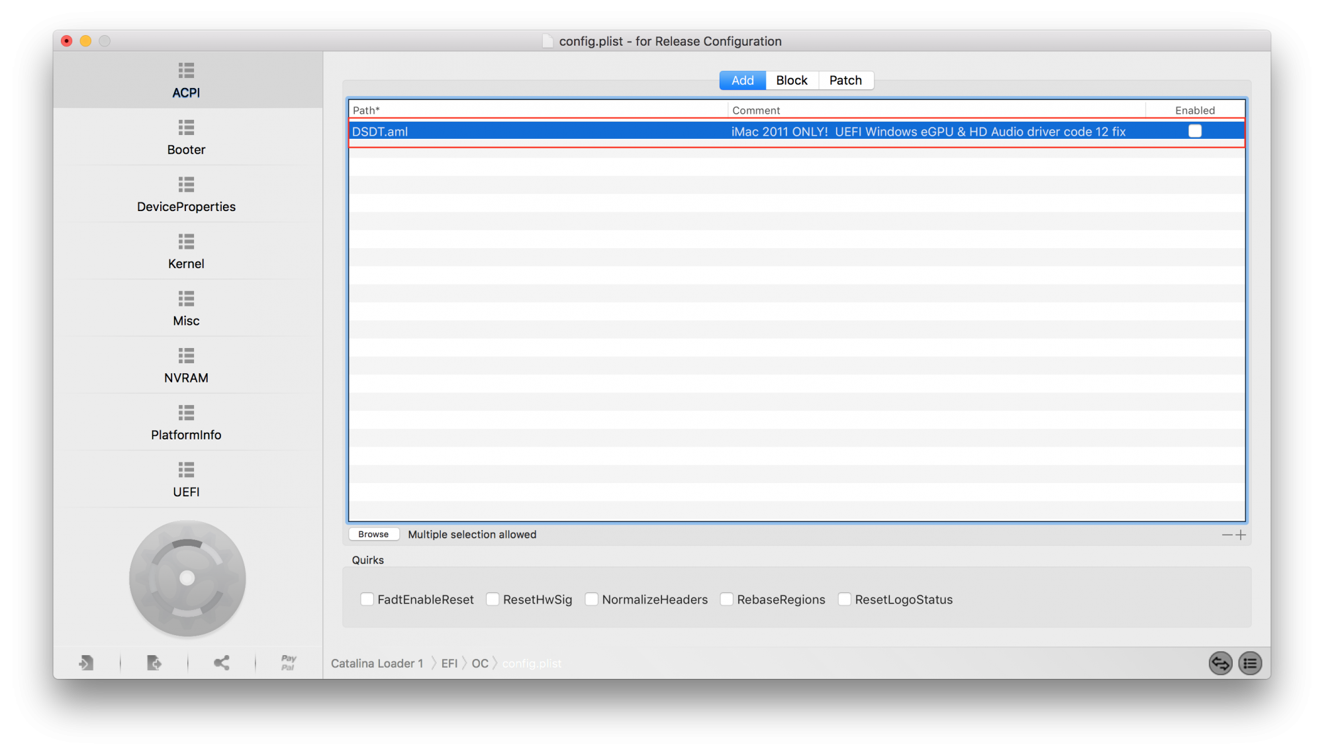This screenshot has width=1324, height=755.
Task: Open the PlatformInfo section
Action: (x=187, y=422)
